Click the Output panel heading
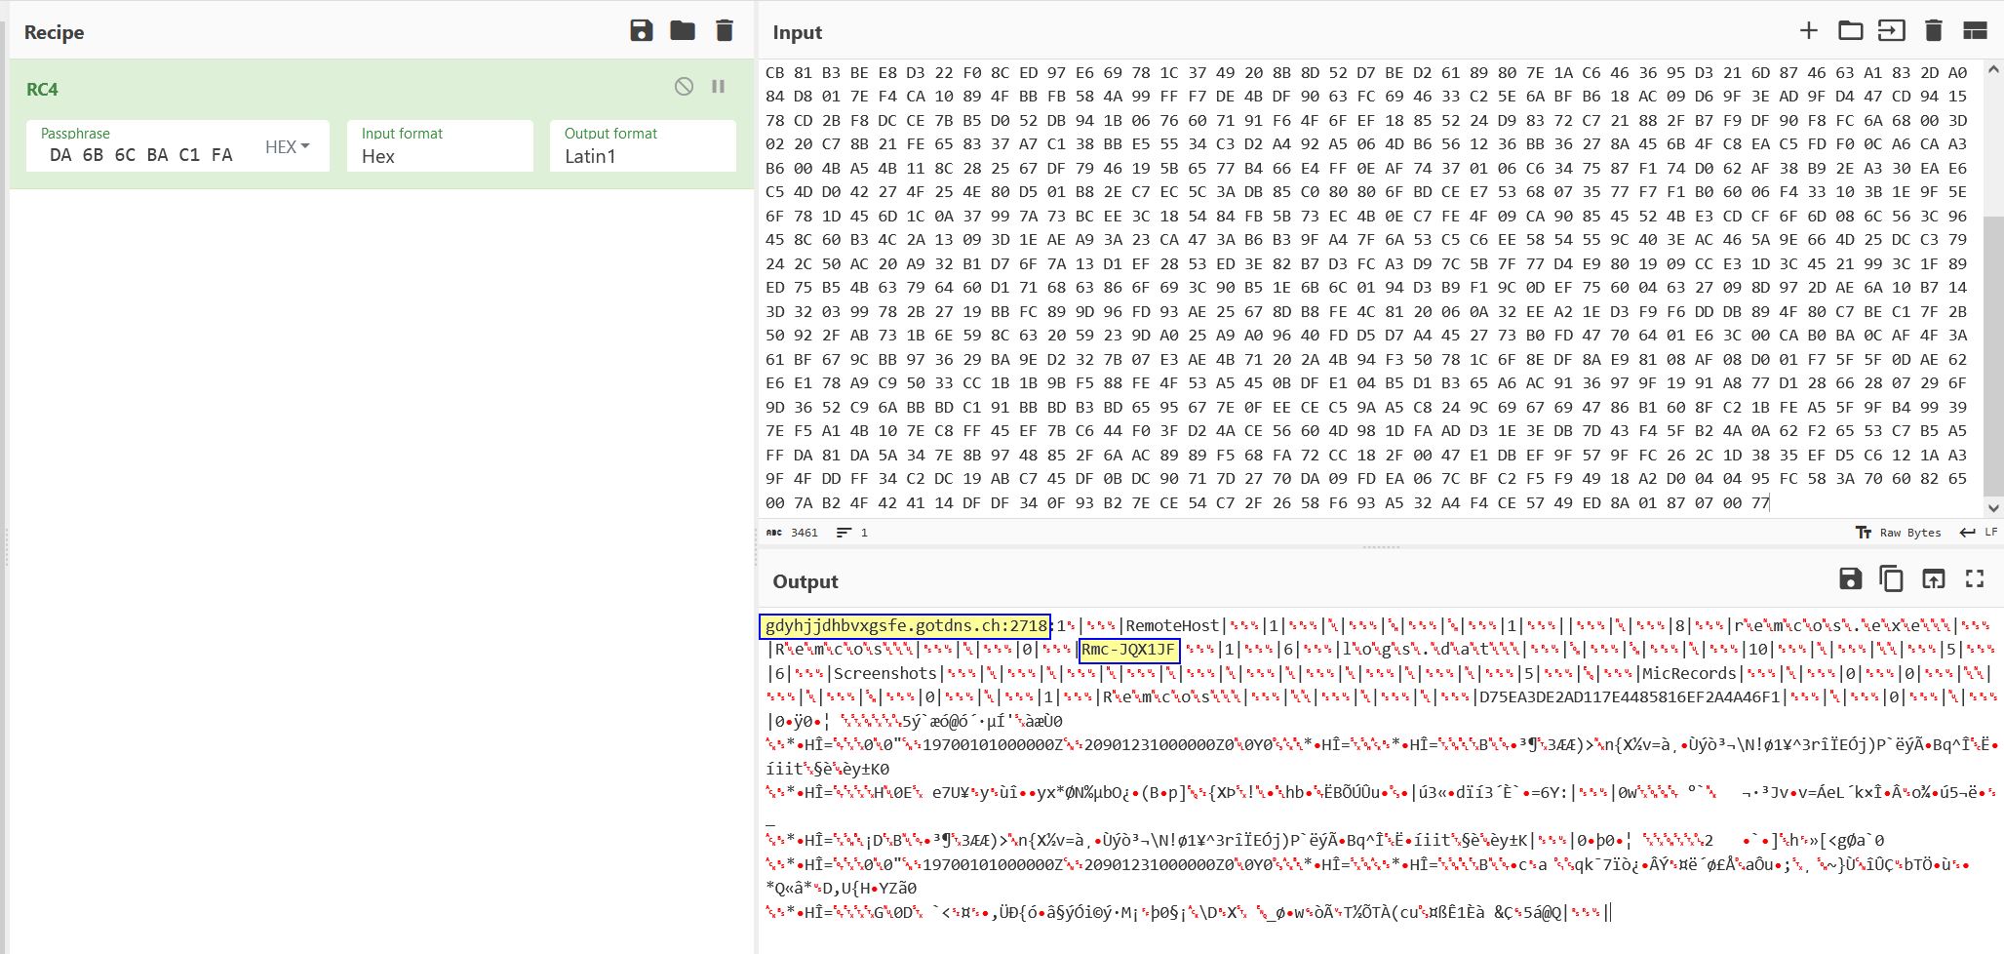2004x954 pixels. (x=805, y=581)
